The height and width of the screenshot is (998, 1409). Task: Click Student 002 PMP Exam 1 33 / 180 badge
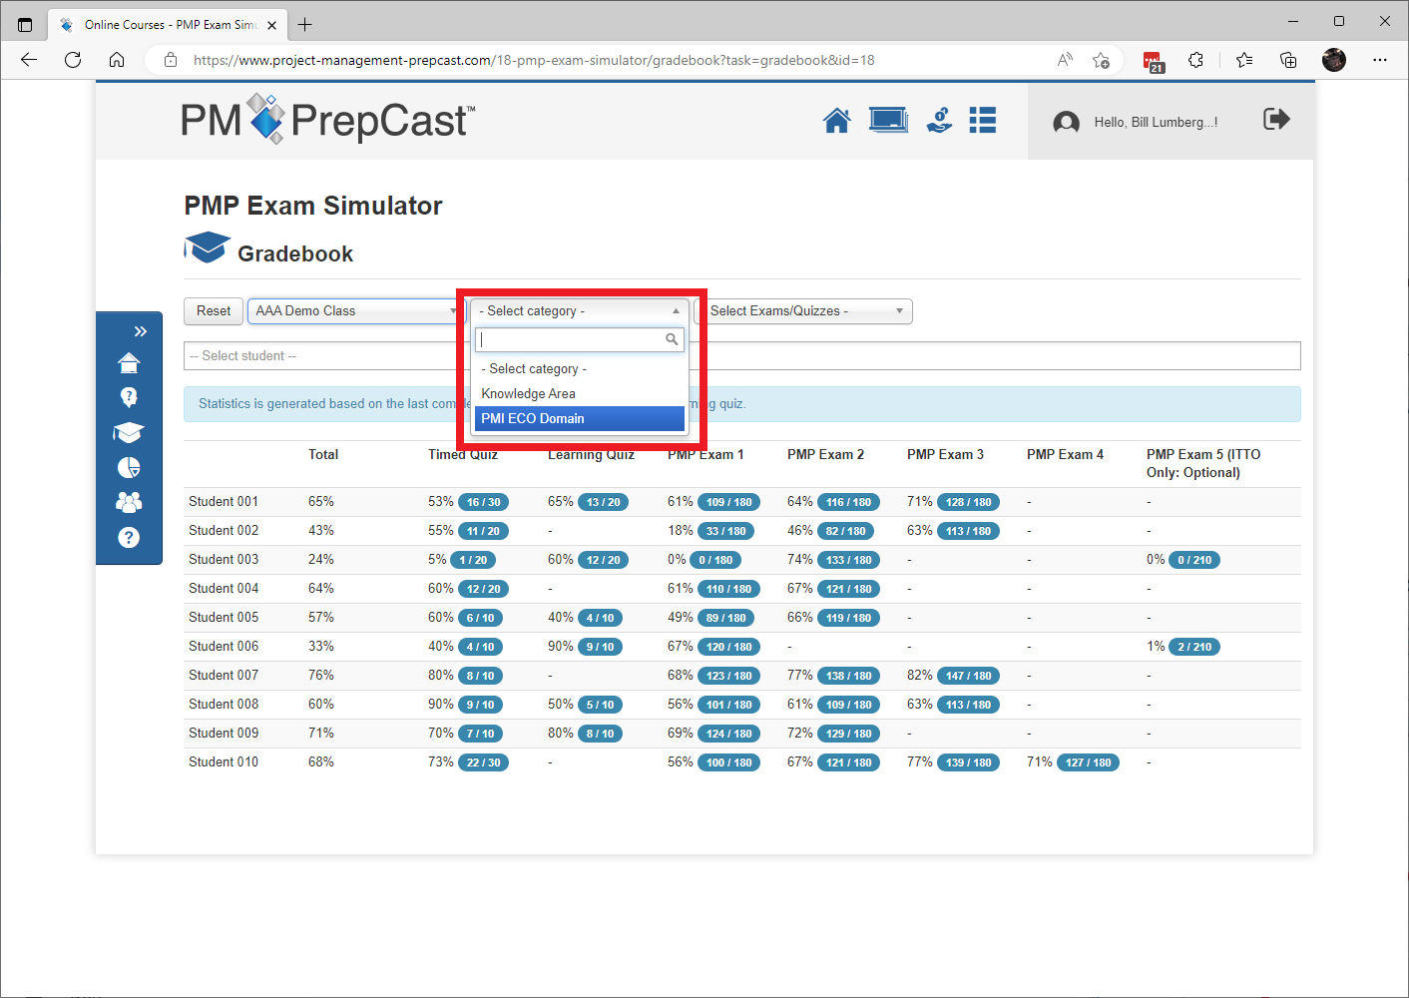tap(726, 531)
